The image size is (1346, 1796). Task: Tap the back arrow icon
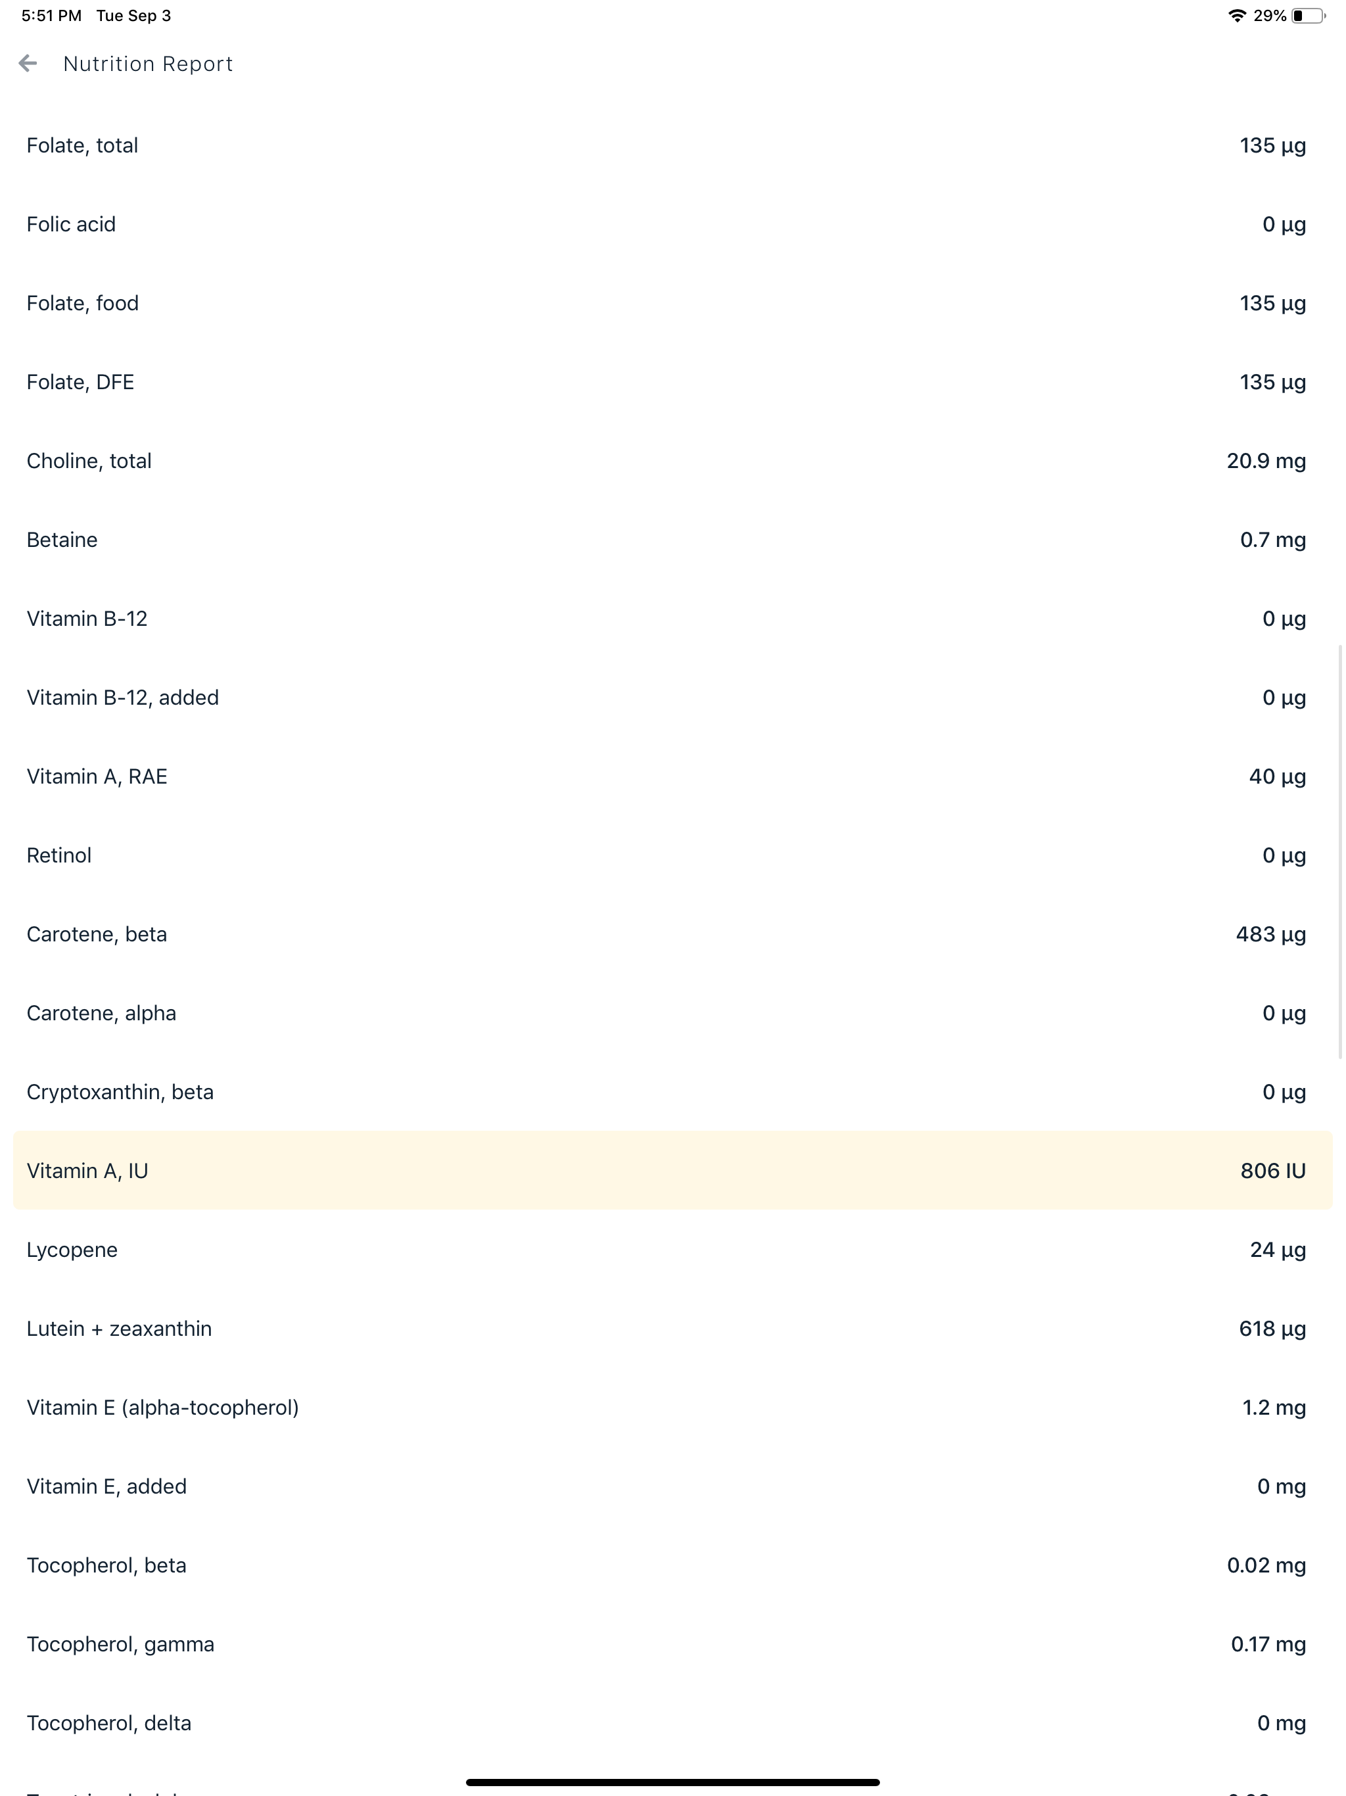click(28, 63)
